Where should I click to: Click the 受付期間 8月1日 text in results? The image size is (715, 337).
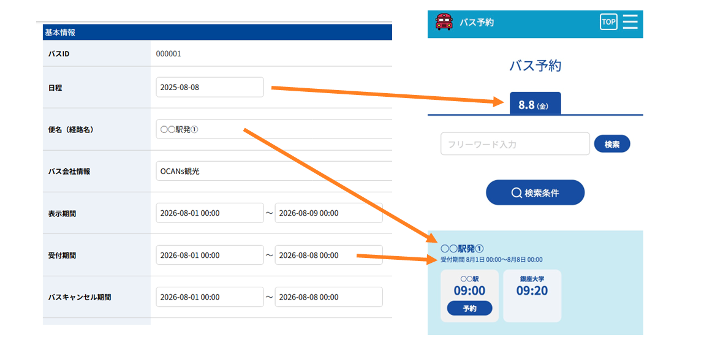(x=491, y=260)
